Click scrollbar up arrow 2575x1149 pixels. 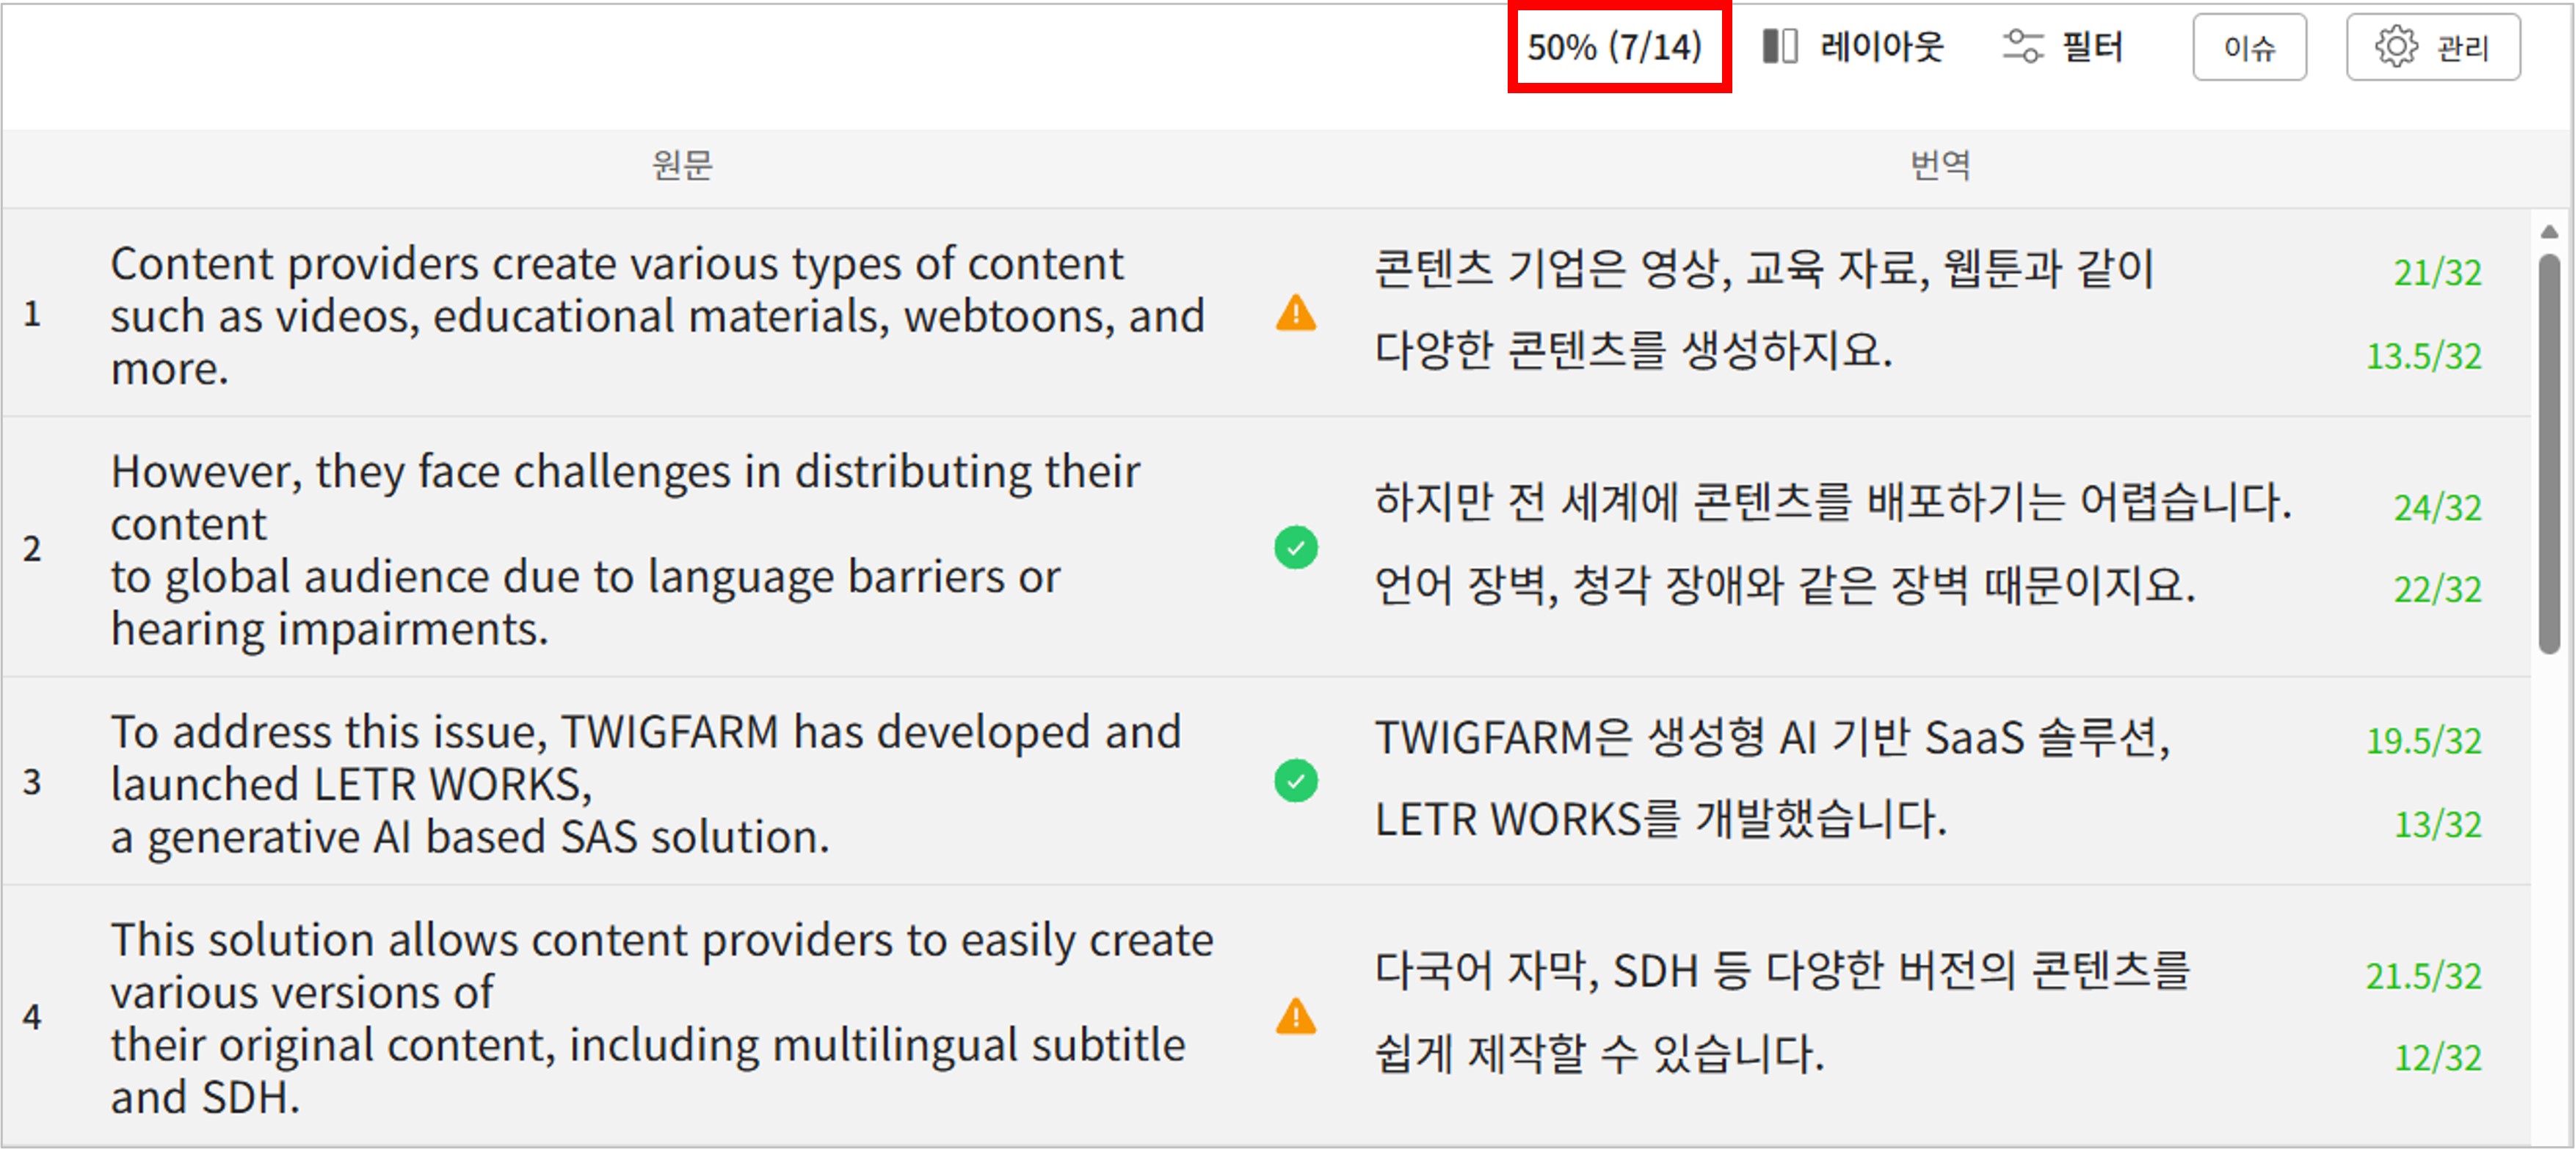point(2549,232)
